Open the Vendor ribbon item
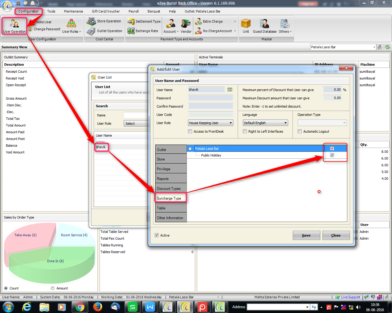The image size is (392, 313). point(186,26)
